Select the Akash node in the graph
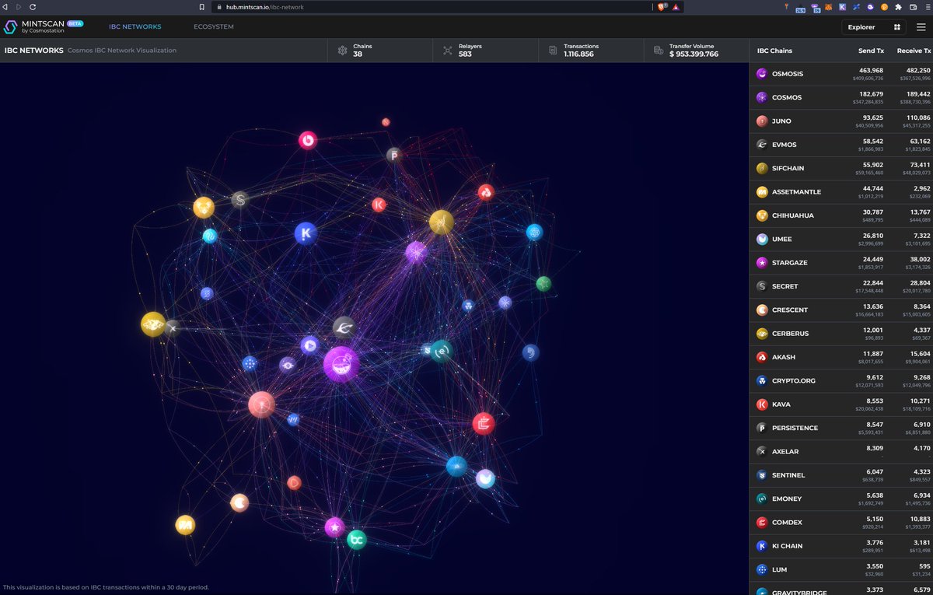Viewport: 933px width, 595px height. pyautogui.click(x=486, y=192)
